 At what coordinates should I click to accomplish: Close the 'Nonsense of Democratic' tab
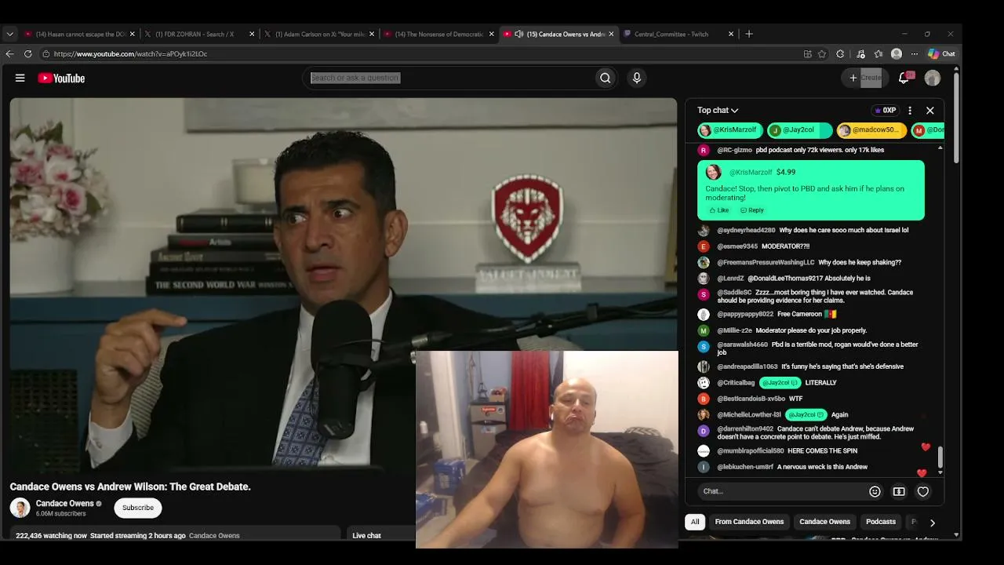click(x=492, y=34)
